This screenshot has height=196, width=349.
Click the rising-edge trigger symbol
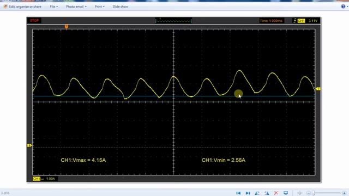(295, 21)
